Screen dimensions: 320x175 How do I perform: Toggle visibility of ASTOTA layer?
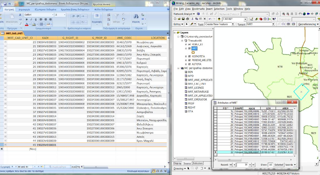189,64
